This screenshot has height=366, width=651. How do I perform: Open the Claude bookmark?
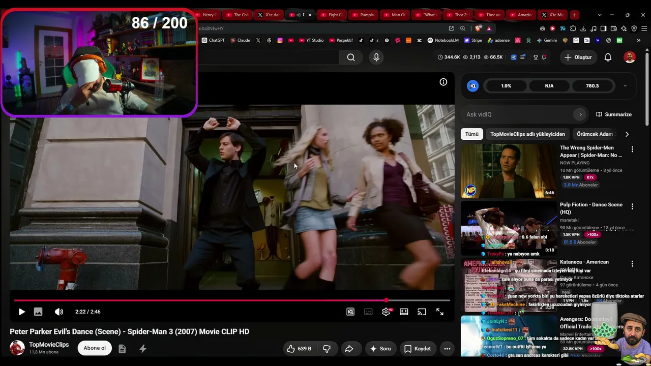(x=240, y=40)
